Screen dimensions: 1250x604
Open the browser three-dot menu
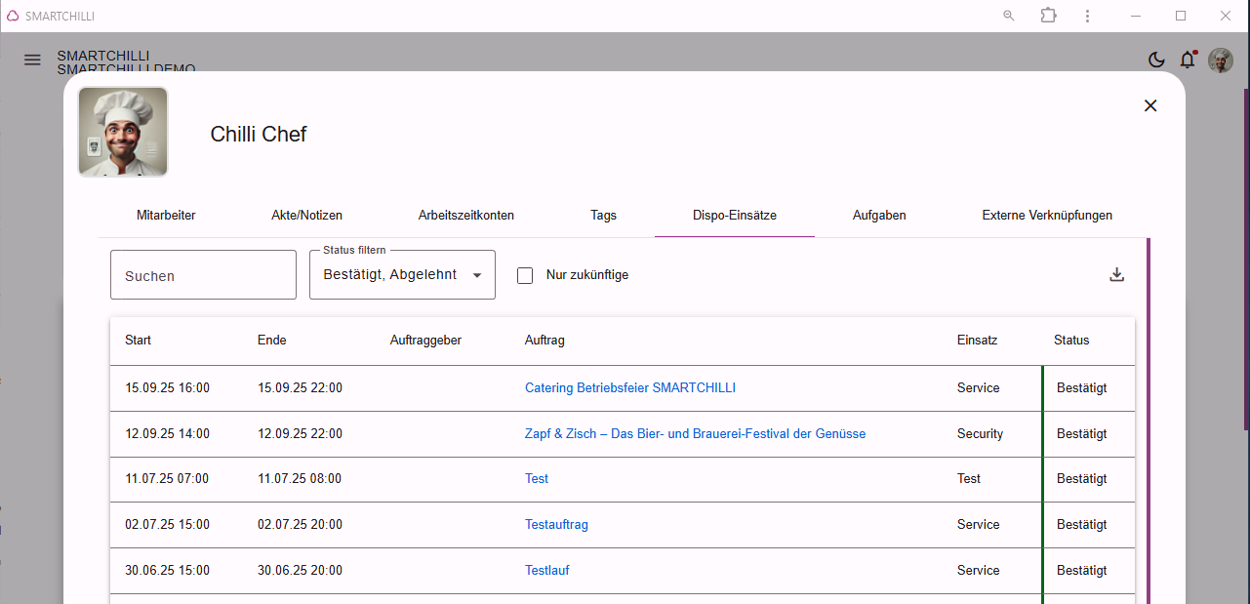click(x=1088, y=16)
